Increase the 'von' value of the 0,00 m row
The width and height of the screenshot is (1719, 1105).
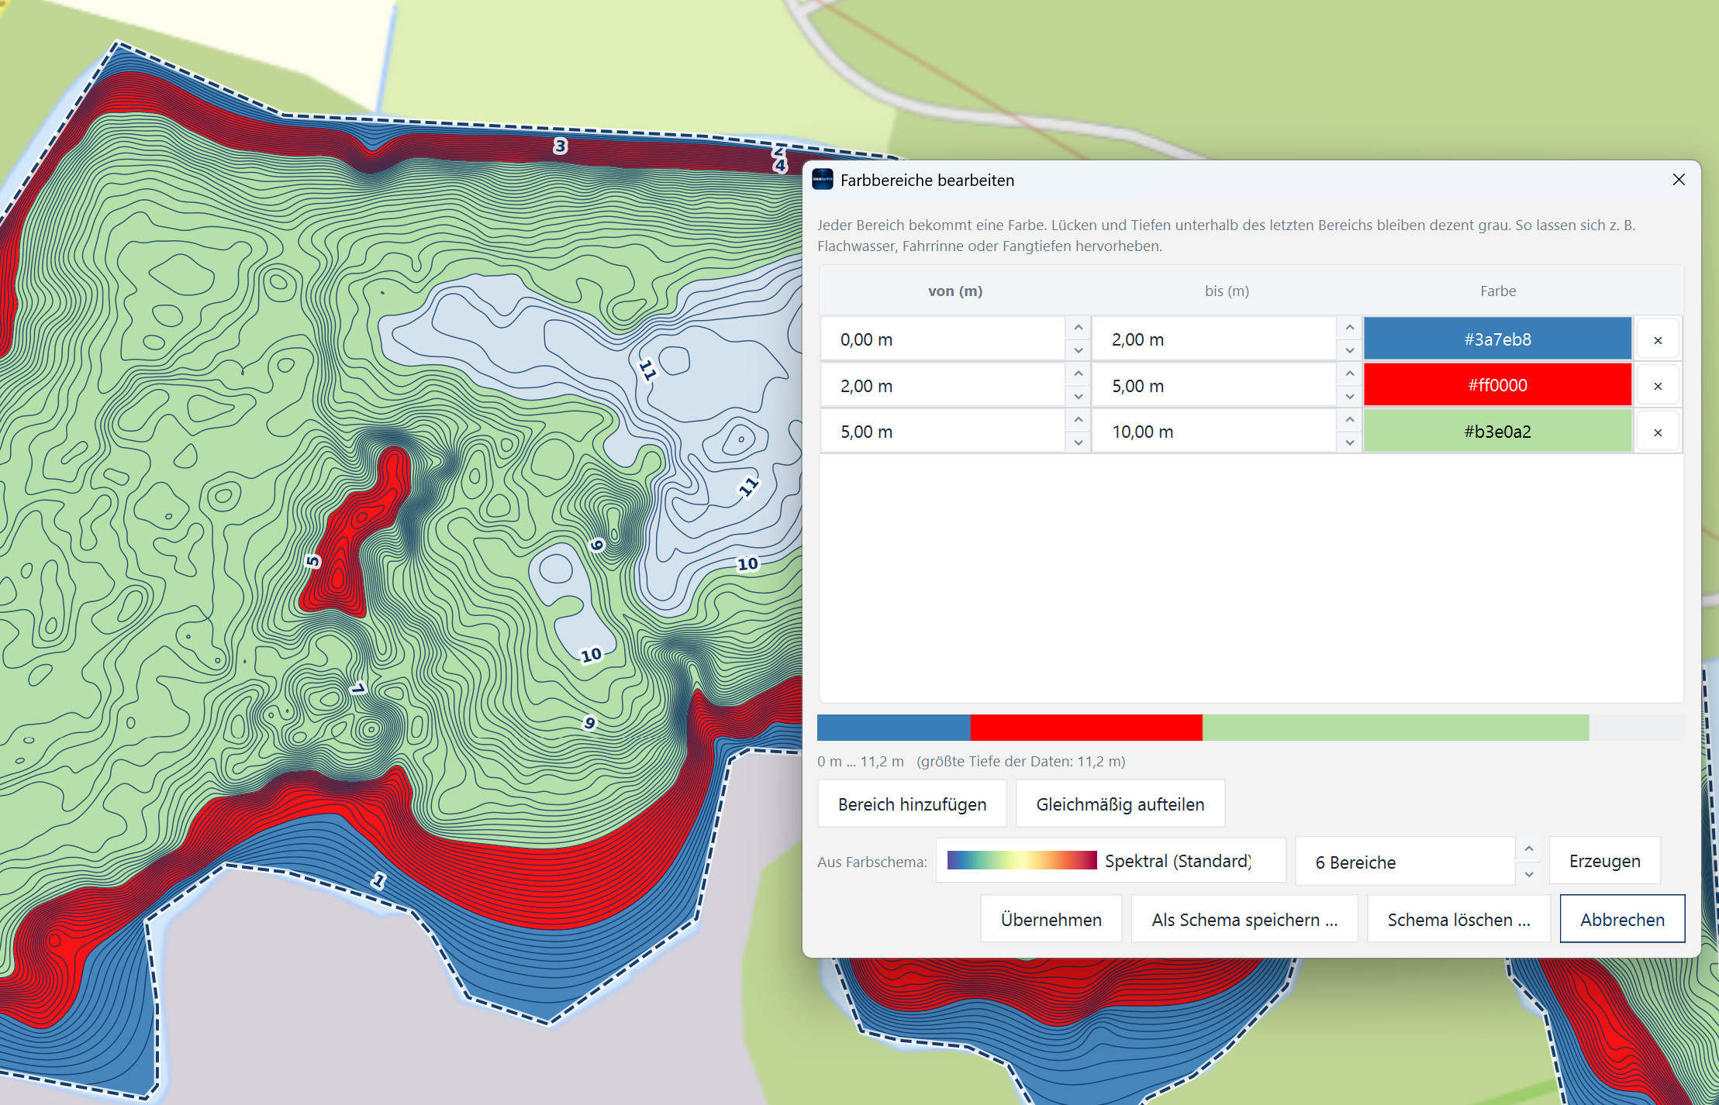point(1078,328)
